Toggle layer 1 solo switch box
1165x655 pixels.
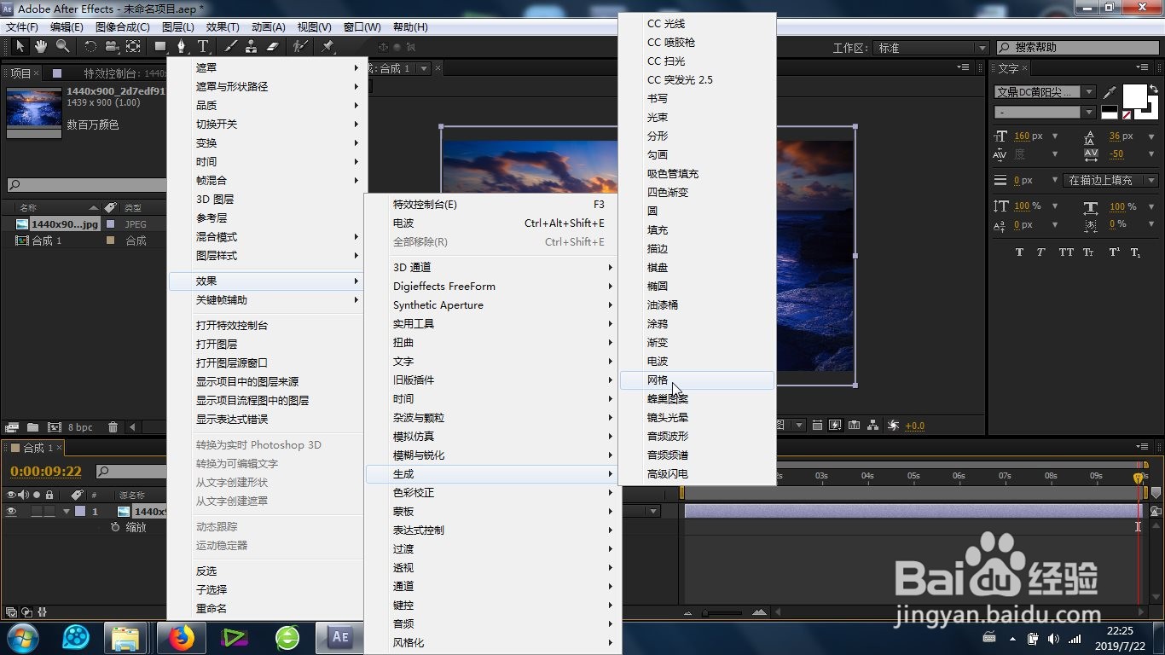37,512
